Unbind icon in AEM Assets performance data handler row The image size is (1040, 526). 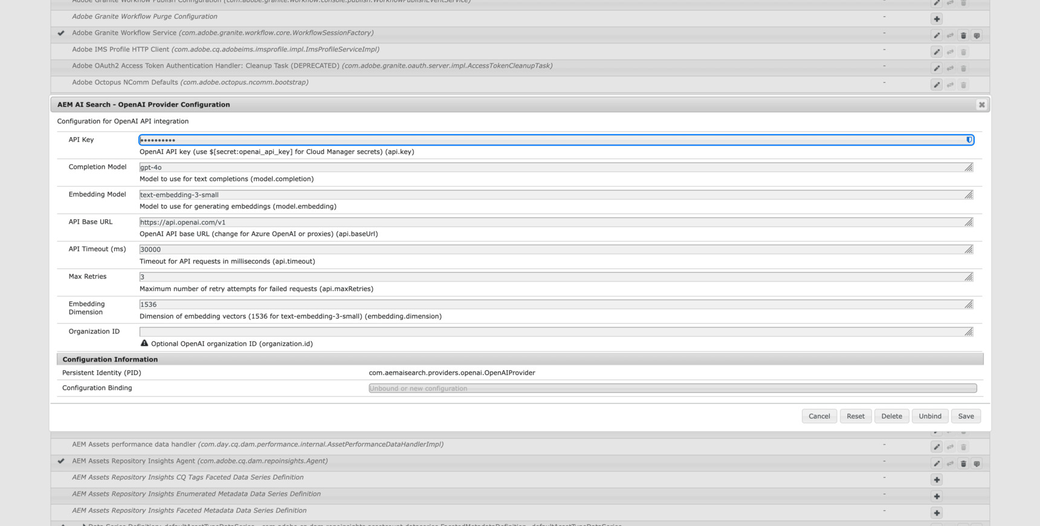pyautogui.click(x=950, y=447)
